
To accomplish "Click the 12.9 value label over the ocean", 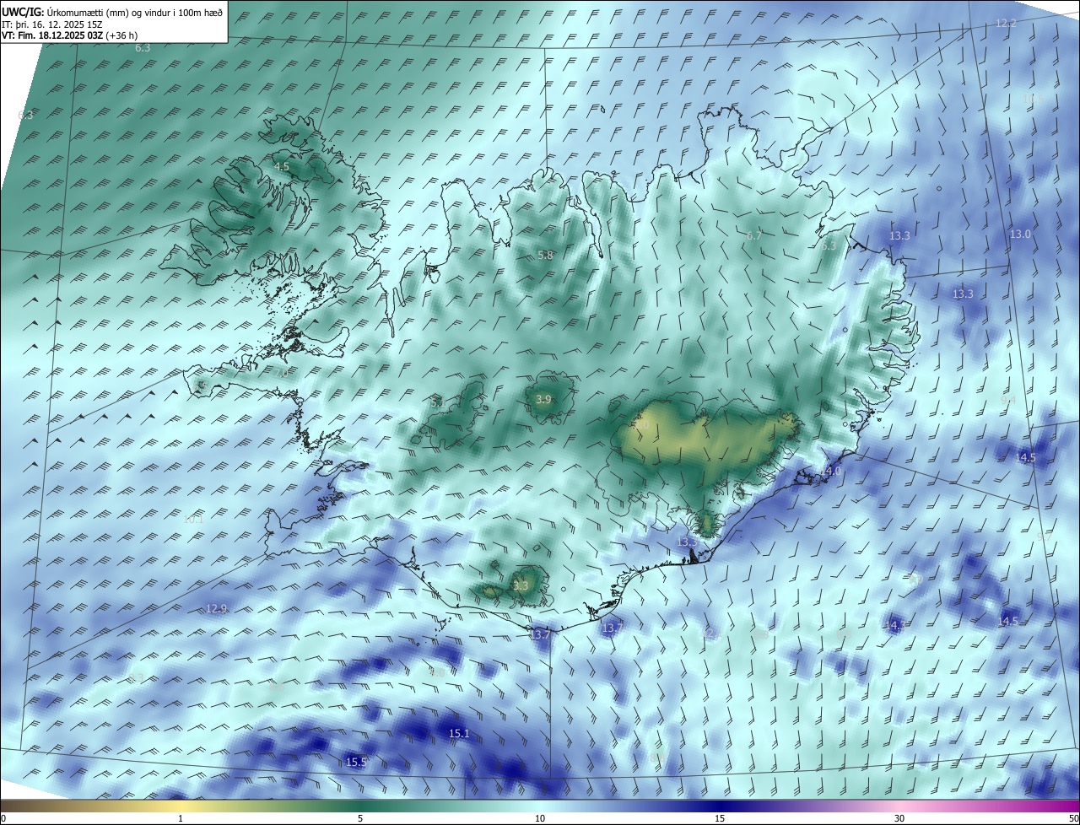I will point(217,609).
